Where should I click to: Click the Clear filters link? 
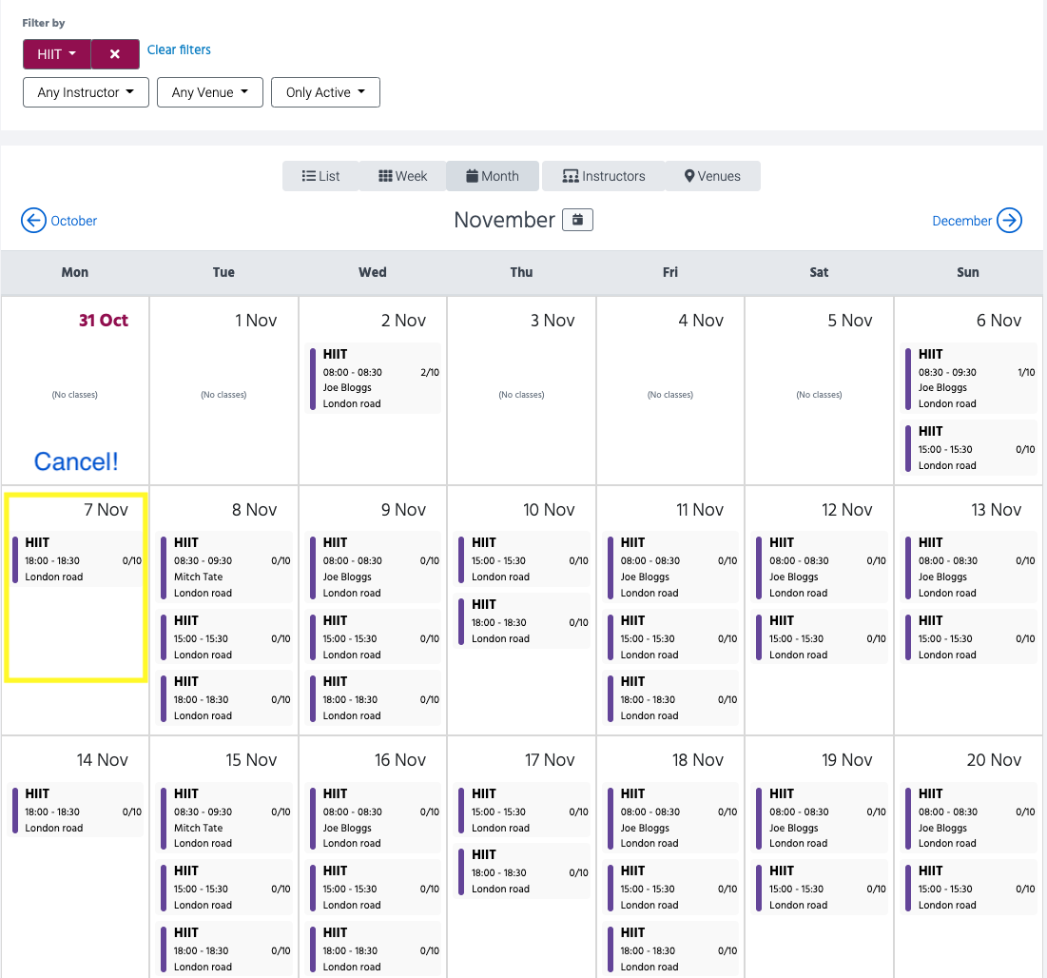[x=179, y=49]
